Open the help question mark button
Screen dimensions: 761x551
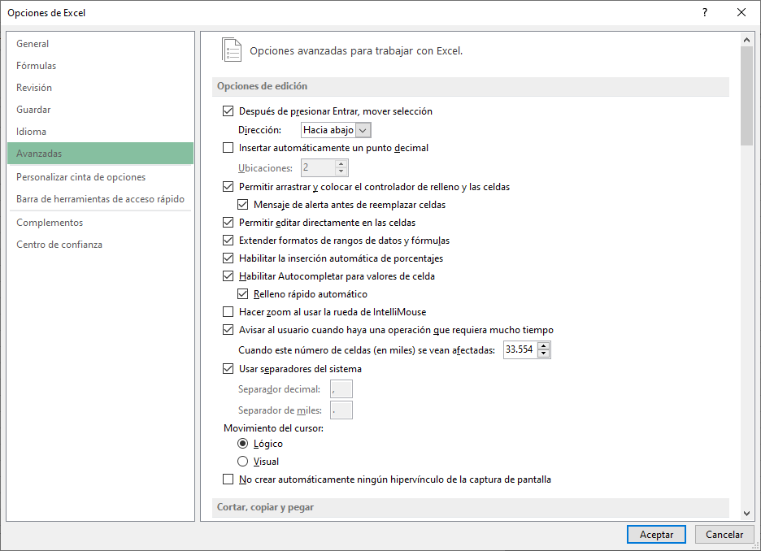tap(705, 13)
